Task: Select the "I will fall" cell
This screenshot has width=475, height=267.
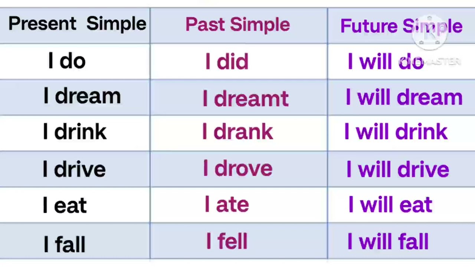Action: (x=388, y=241)
